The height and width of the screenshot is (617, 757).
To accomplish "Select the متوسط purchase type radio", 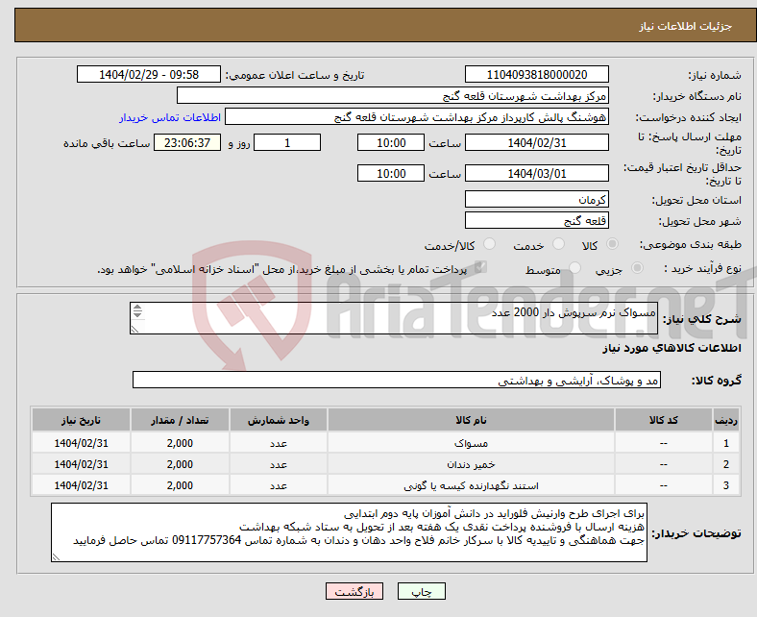I will [575, 268].
